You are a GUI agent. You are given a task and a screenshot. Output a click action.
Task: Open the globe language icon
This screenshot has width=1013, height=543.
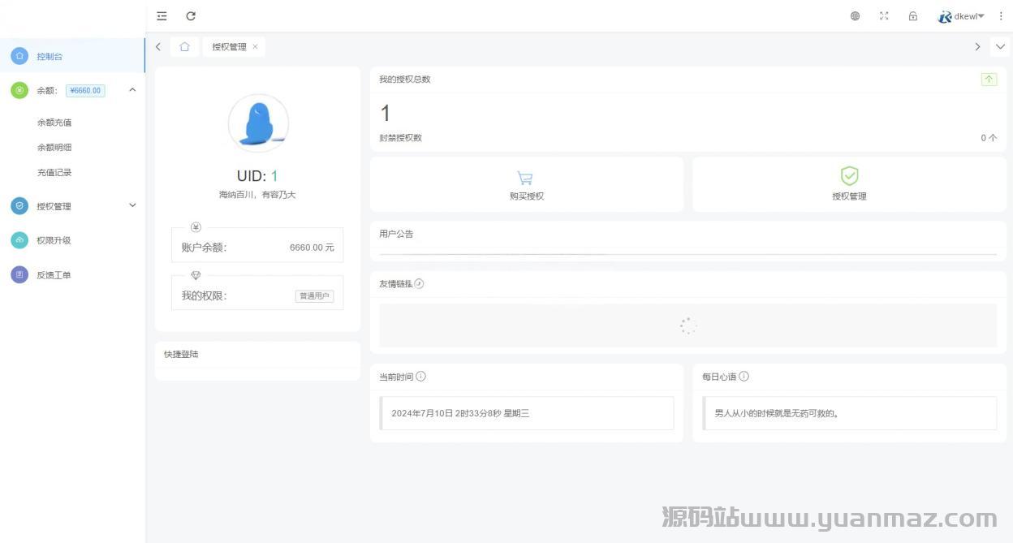pyautogui.click(x=855, y=16)
